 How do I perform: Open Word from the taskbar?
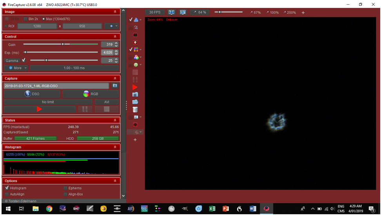pos(253,209)
